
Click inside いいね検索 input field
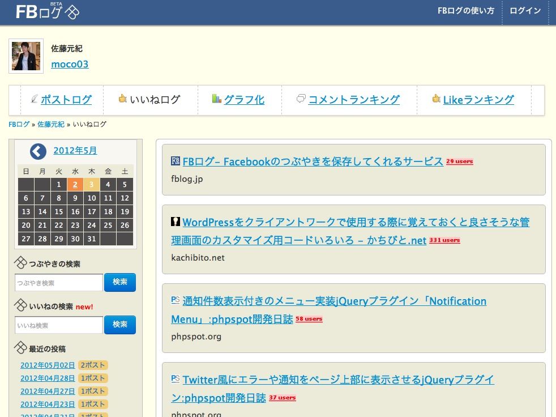point(59,325)
